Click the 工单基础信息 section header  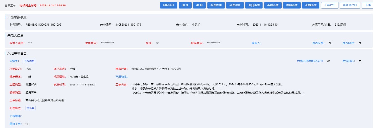(17, 18)
